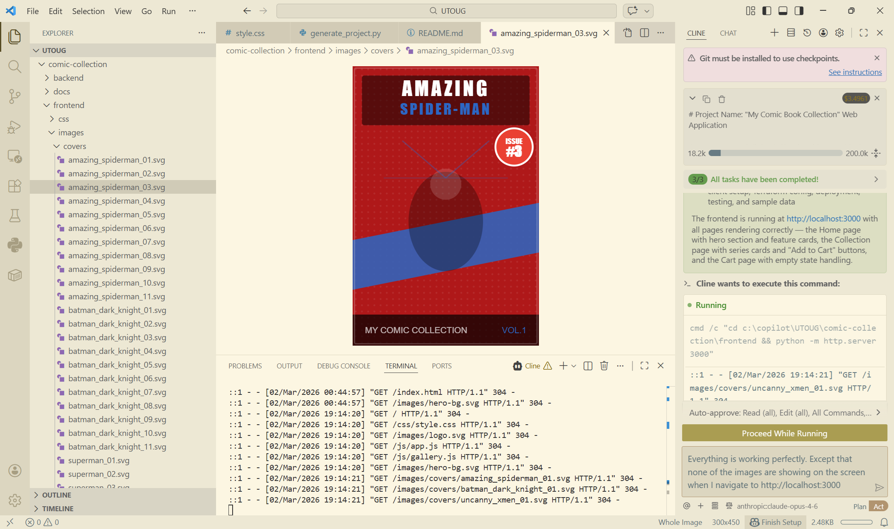Open Cline history panel
The image size is (894, 529).
tap(807, 33)
